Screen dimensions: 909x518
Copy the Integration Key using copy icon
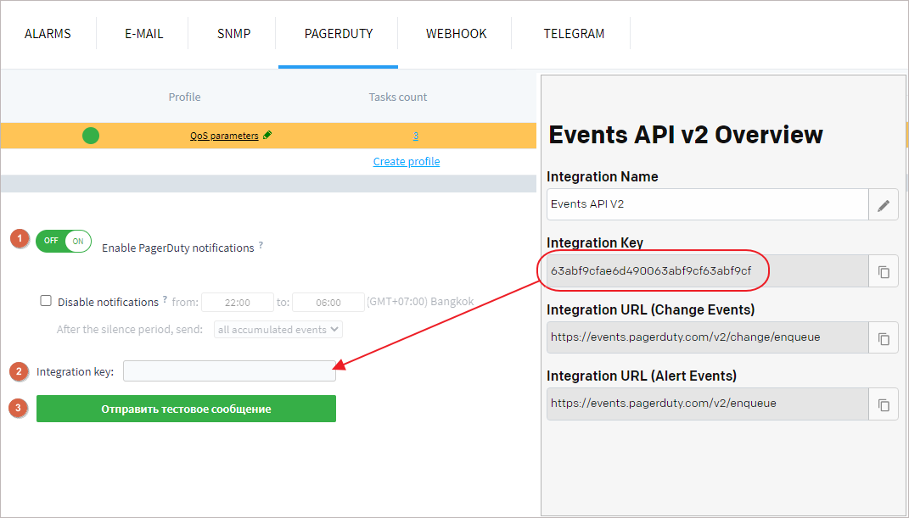(x=884, y=272)
